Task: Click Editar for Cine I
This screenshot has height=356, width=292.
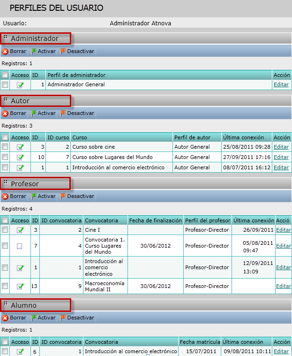Action: [284, 230]
